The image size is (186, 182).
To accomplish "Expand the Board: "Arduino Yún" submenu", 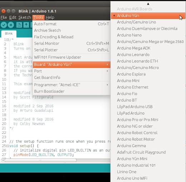I will click(x=72, y=65).
